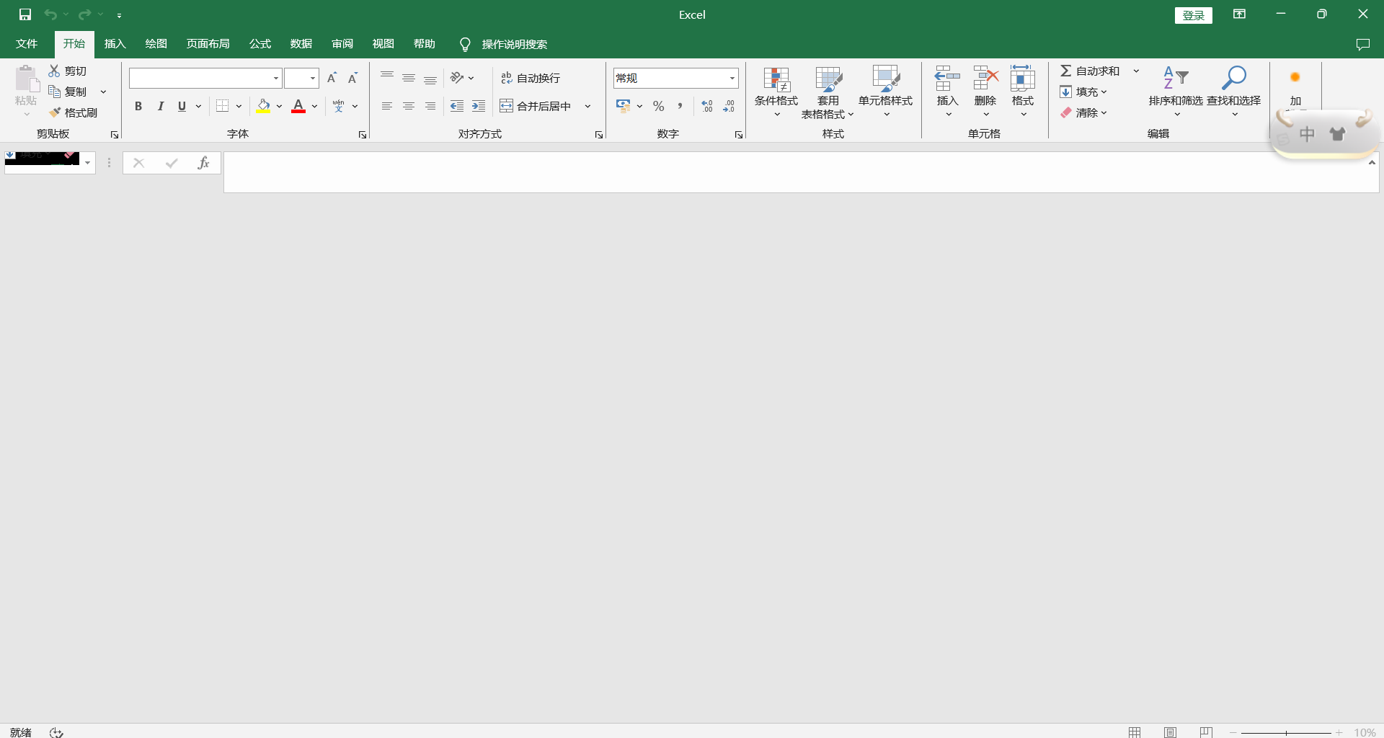Image resolution: width=1384 pixels, height=738 pixels.
Task: Click the Find and Select magnifier icon
Action: click(1234, 78)
